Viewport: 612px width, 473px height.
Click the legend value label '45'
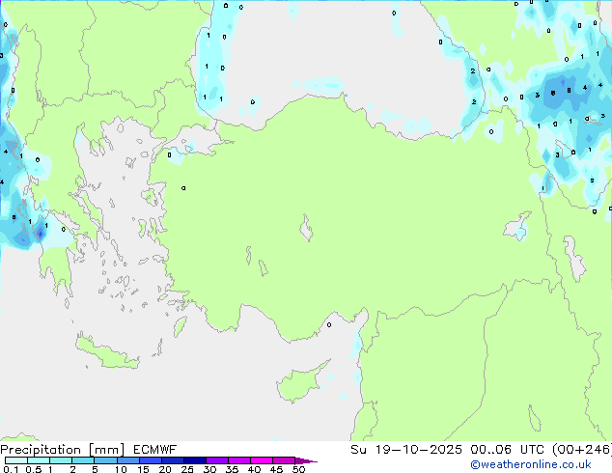[276, 469]
